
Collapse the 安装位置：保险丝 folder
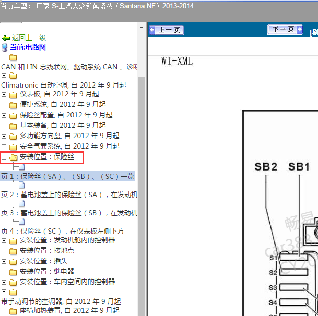pyautogui.click(x=4, y=157)
